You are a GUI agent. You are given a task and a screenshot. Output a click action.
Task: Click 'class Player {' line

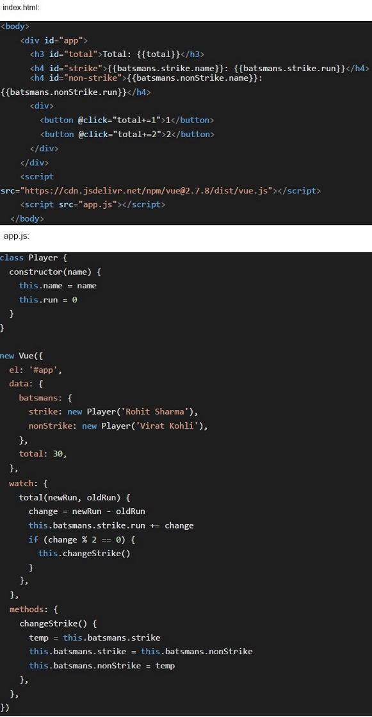pyautogui.click(x=34, y=258)
